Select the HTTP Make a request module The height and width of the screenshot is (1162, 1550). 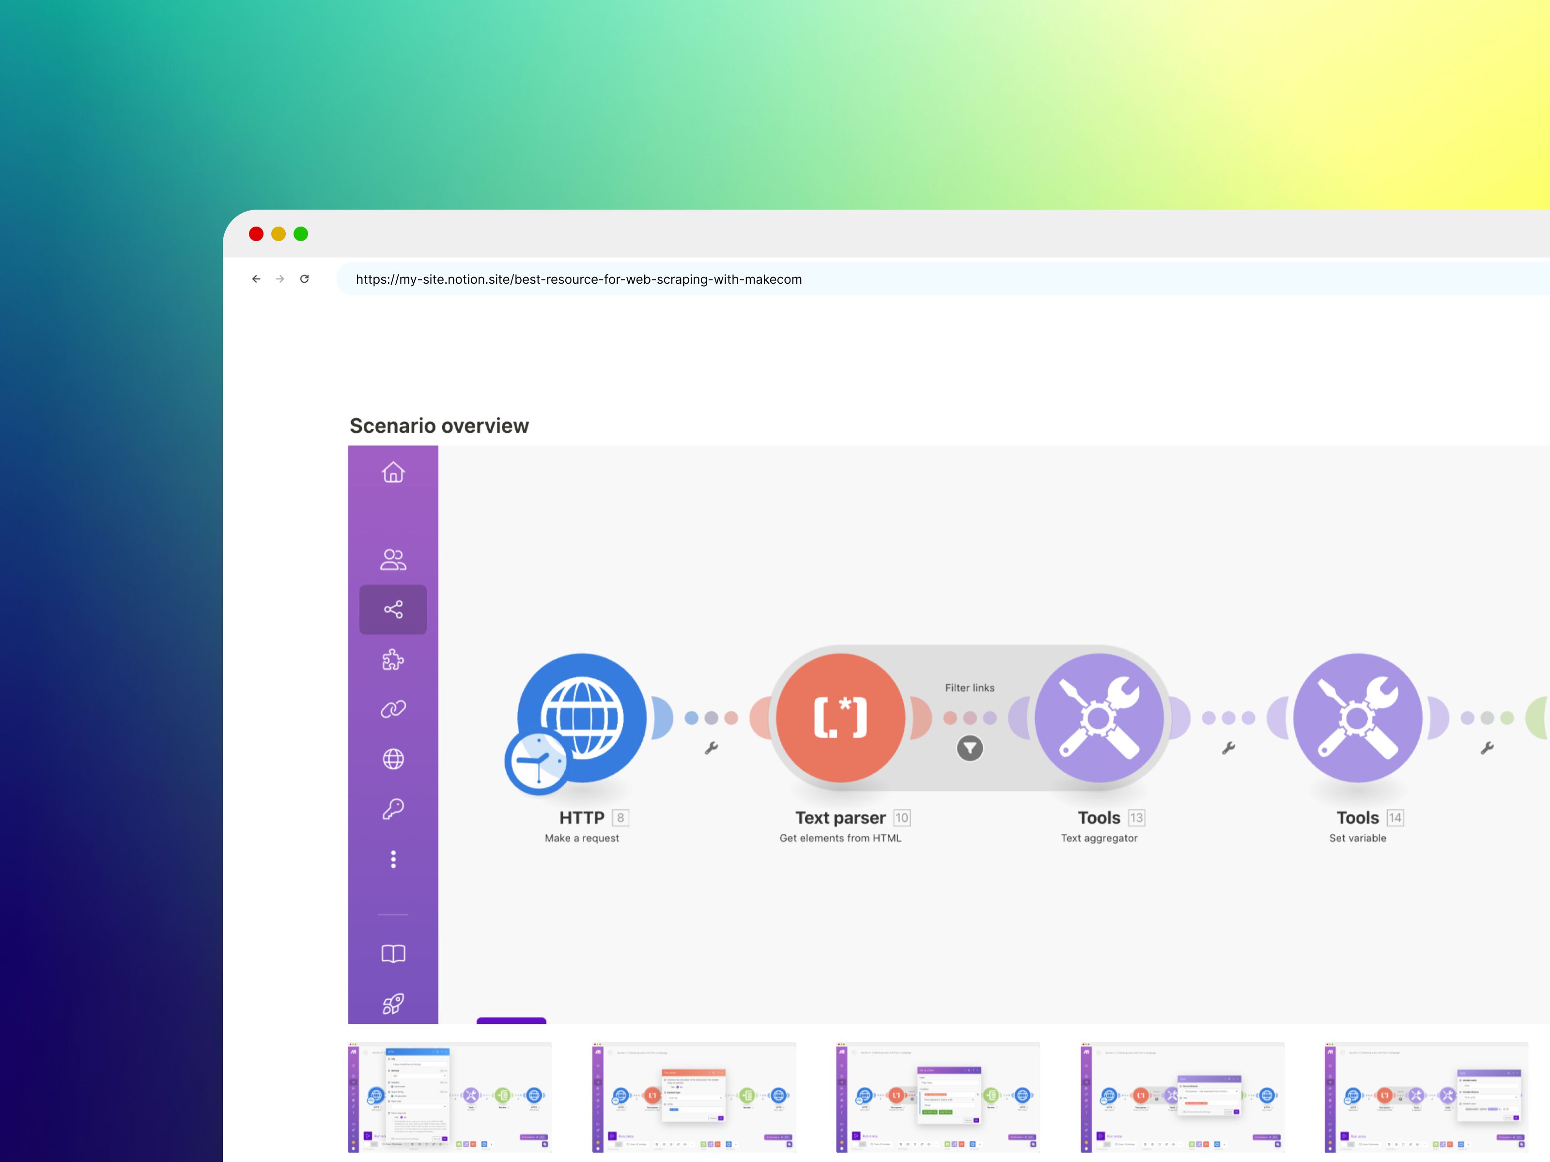pyautogui.click(x=582, y=718)
